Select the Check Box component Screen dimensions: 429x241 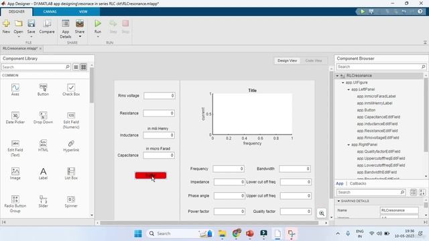[71, 90]
